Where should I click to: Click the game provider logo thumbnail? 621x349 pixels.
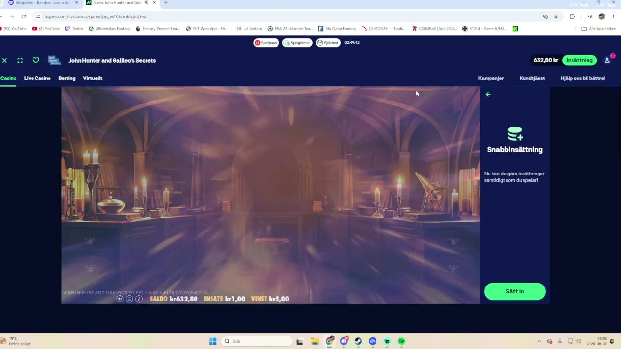coord(54,60)
